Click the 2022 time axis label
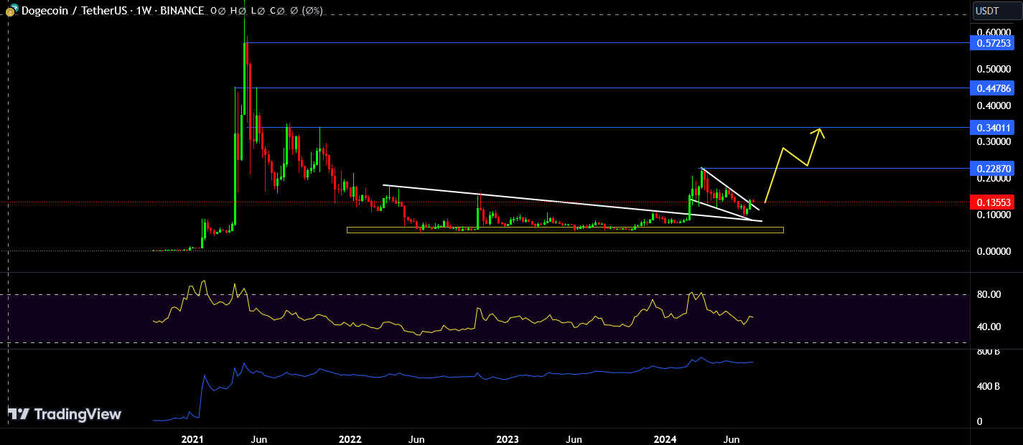1023x445 pixels. (x=350, y=439)
